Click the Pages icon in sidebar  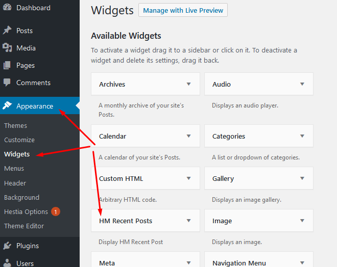[7, 65]
